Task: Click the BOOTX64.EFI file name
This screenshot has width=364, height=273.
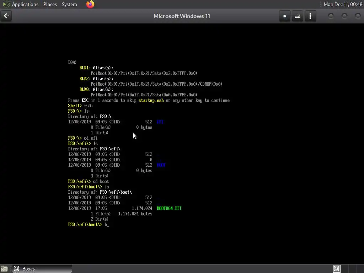Action: [x=169, y=208]
